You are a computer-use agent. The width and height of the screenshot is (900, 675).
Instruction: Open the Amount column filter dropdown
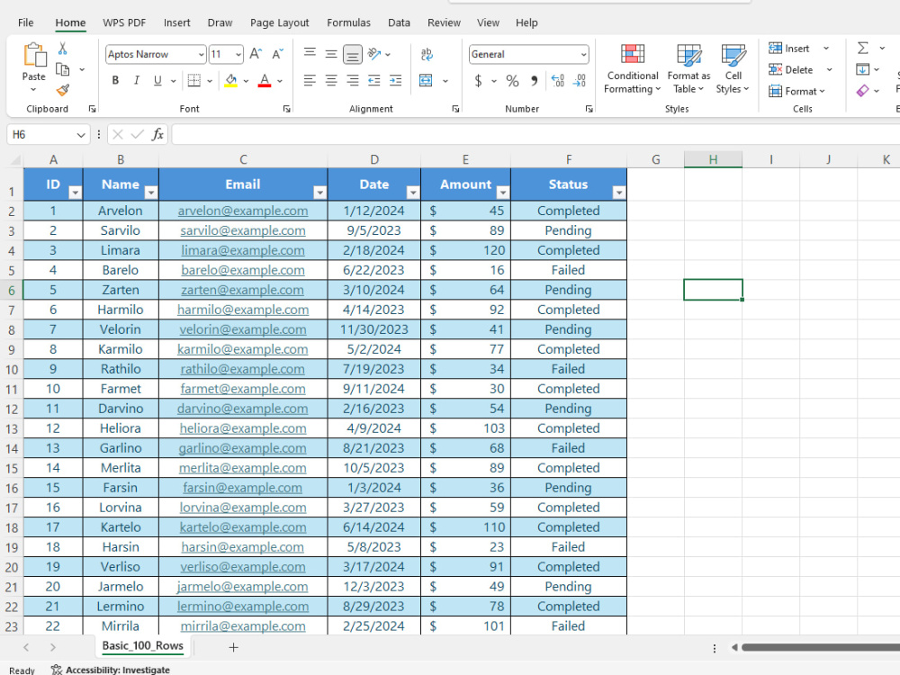pos(503,193)
